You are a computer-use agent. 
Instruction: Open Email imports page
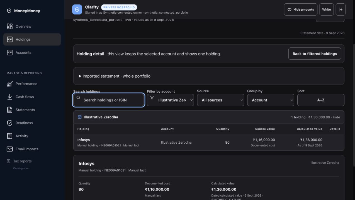[32, 149]
